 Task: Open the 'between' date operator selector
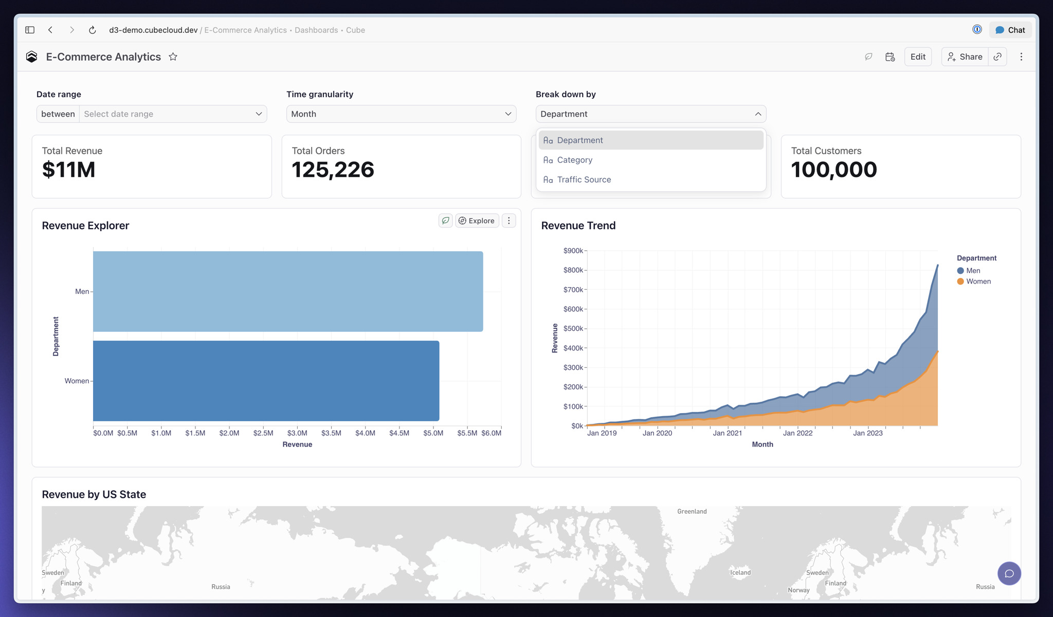click(58, 114)
